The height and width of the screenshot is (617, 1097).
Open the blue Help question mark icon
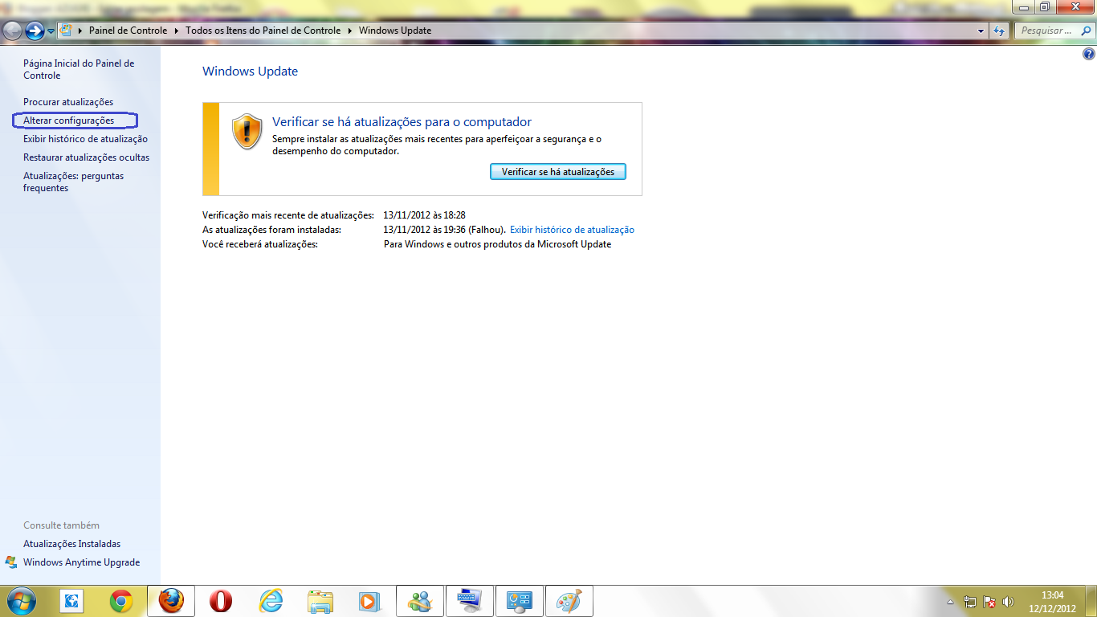(x=1088, y=55)
